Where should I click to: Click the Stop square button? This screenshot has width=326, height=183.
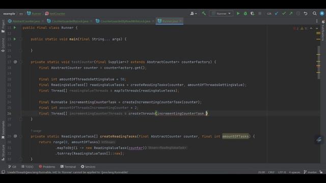point(260,14)
